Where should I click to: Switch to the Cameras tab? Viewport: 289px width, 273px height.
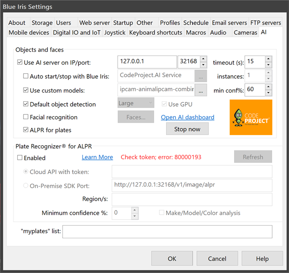click(x=245, y=32)
